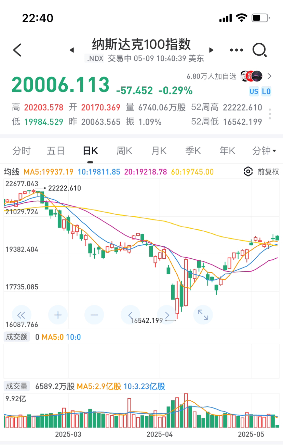Open the 分钟 minute interval dropdown
The height and width of the screenshot is (445, 283).
point(264,151)
